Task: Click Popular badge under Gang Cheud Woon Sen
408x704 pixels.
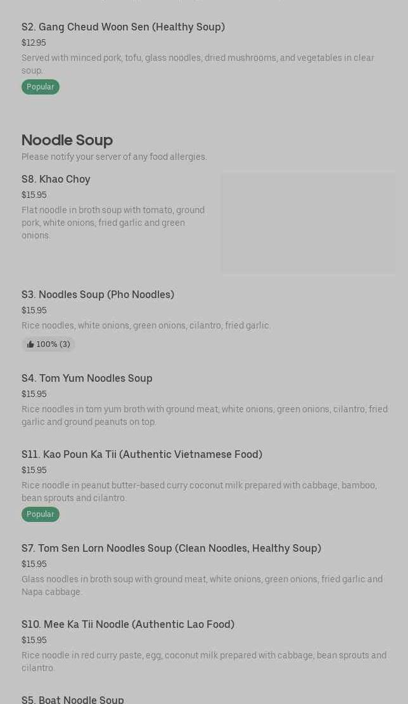Action: coord(41,87)
